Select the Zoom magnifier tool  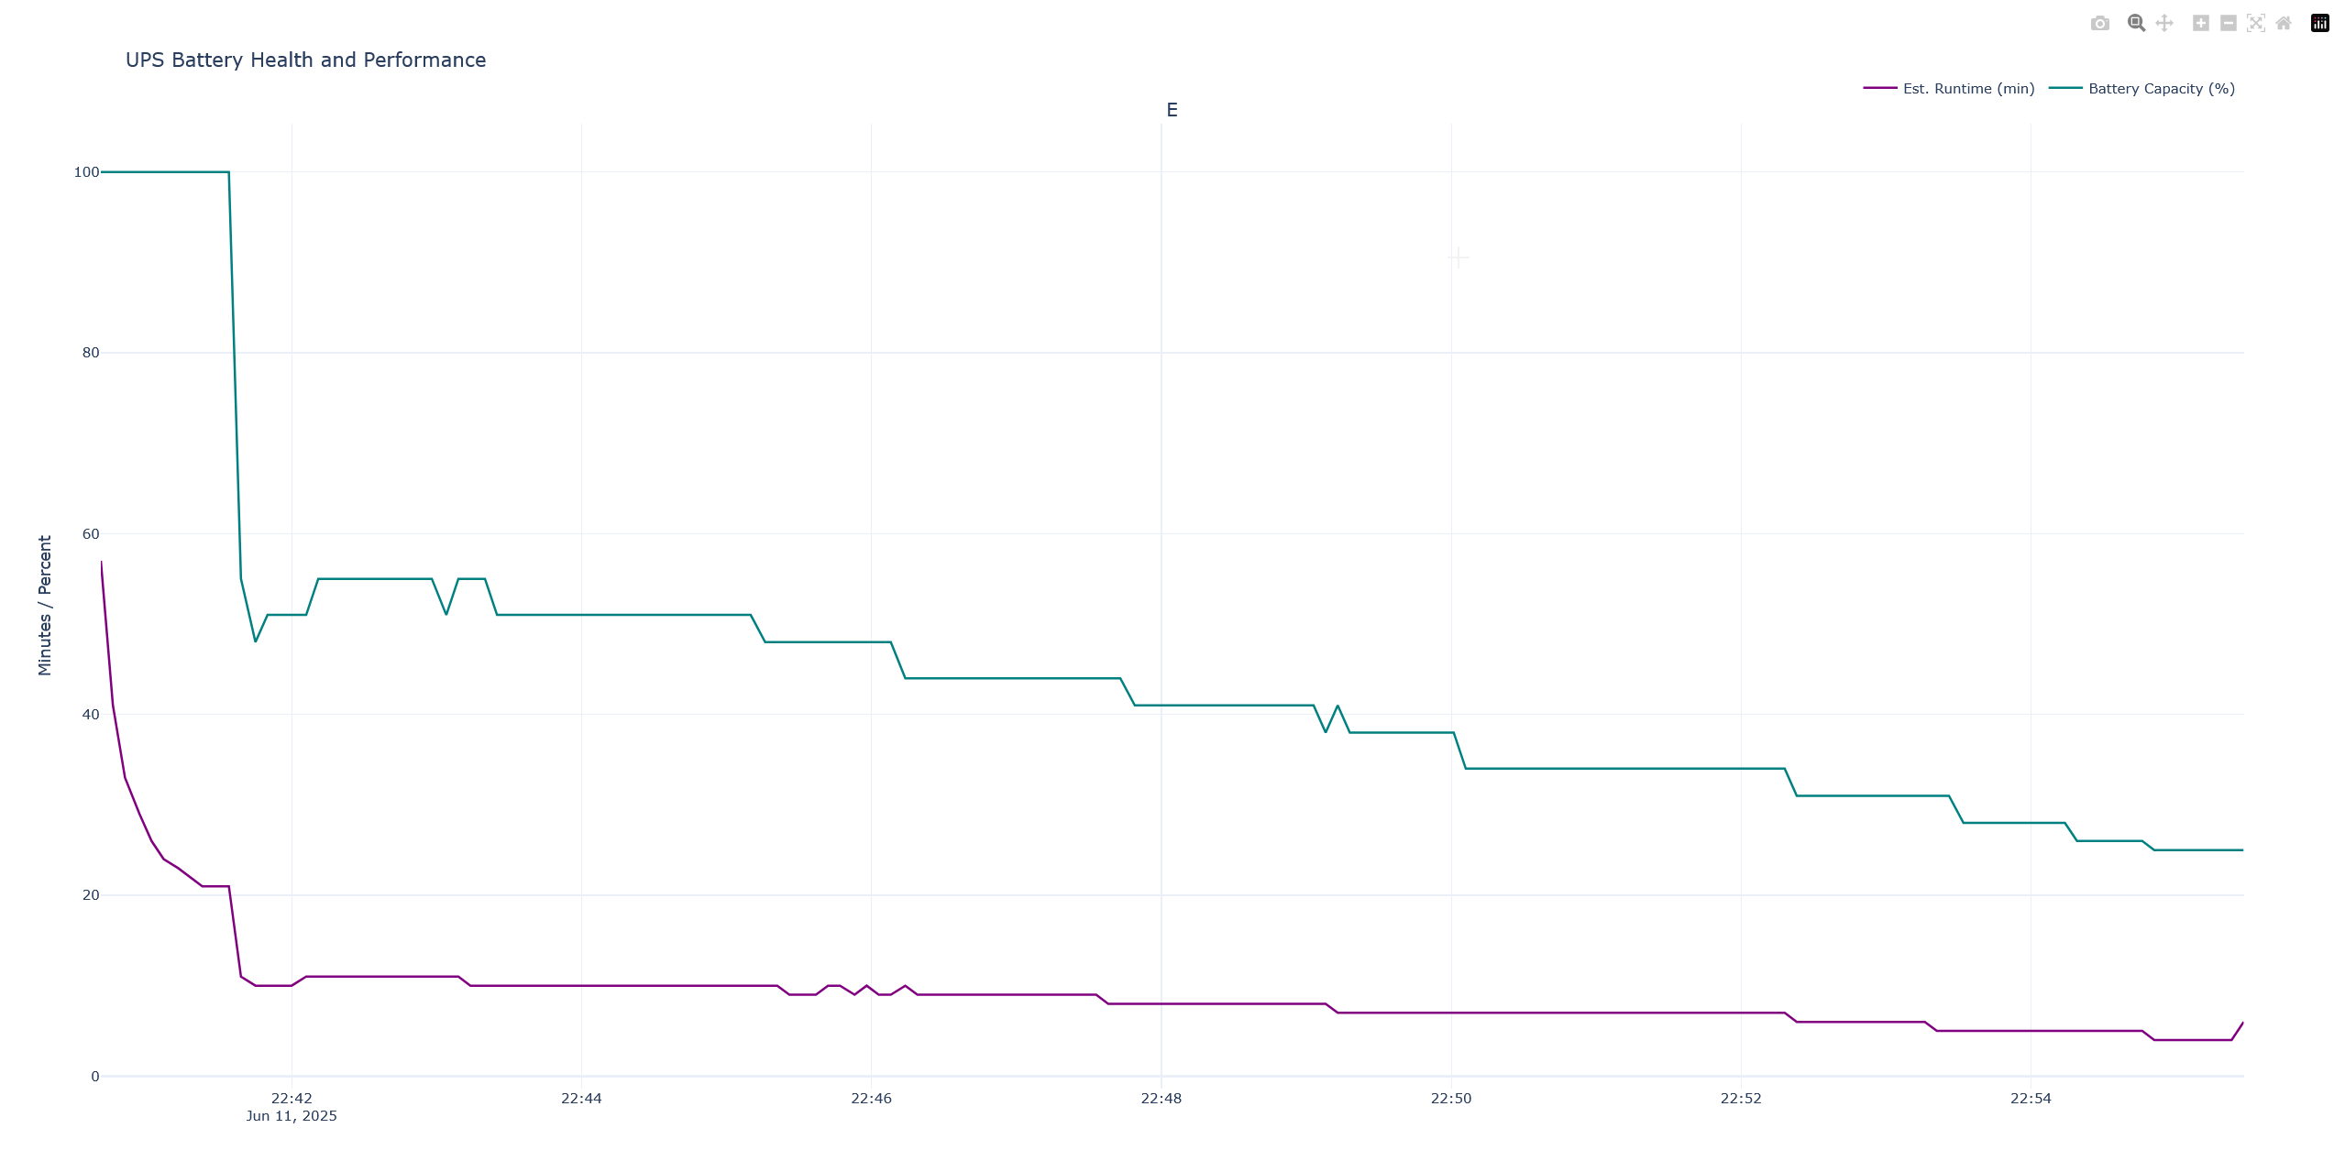pos(2136,24)
